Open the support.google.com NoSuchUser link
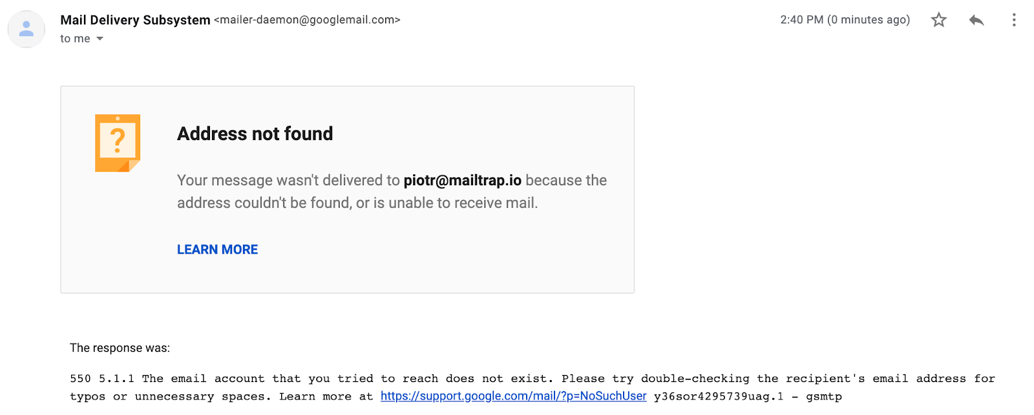The height and width of the screenshot is (415, 1034). tap(513, 396)
